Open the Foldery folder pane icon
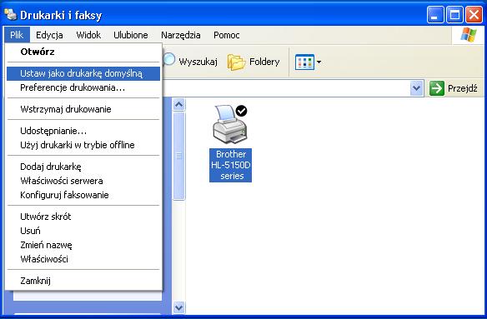Image resolution: width=487 pixels, height=319 pixels. tap(236, 62)
